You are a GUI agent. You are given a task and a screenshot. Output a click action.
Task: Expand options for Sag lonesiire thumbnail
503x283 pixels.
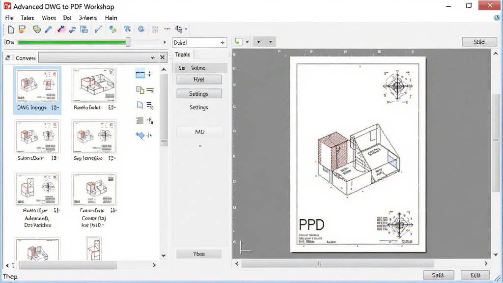coord(112,158)
